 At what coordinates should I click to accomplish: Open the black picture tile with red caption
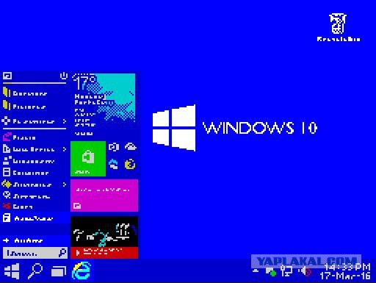pos(104,237)
